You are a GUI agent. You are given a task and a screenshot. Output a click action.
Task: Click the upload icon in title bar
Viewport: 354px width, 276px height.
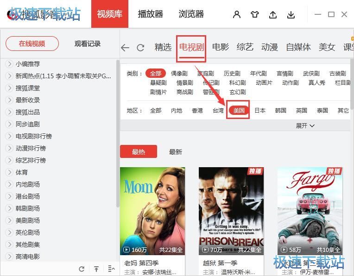(x=273, y=15)
